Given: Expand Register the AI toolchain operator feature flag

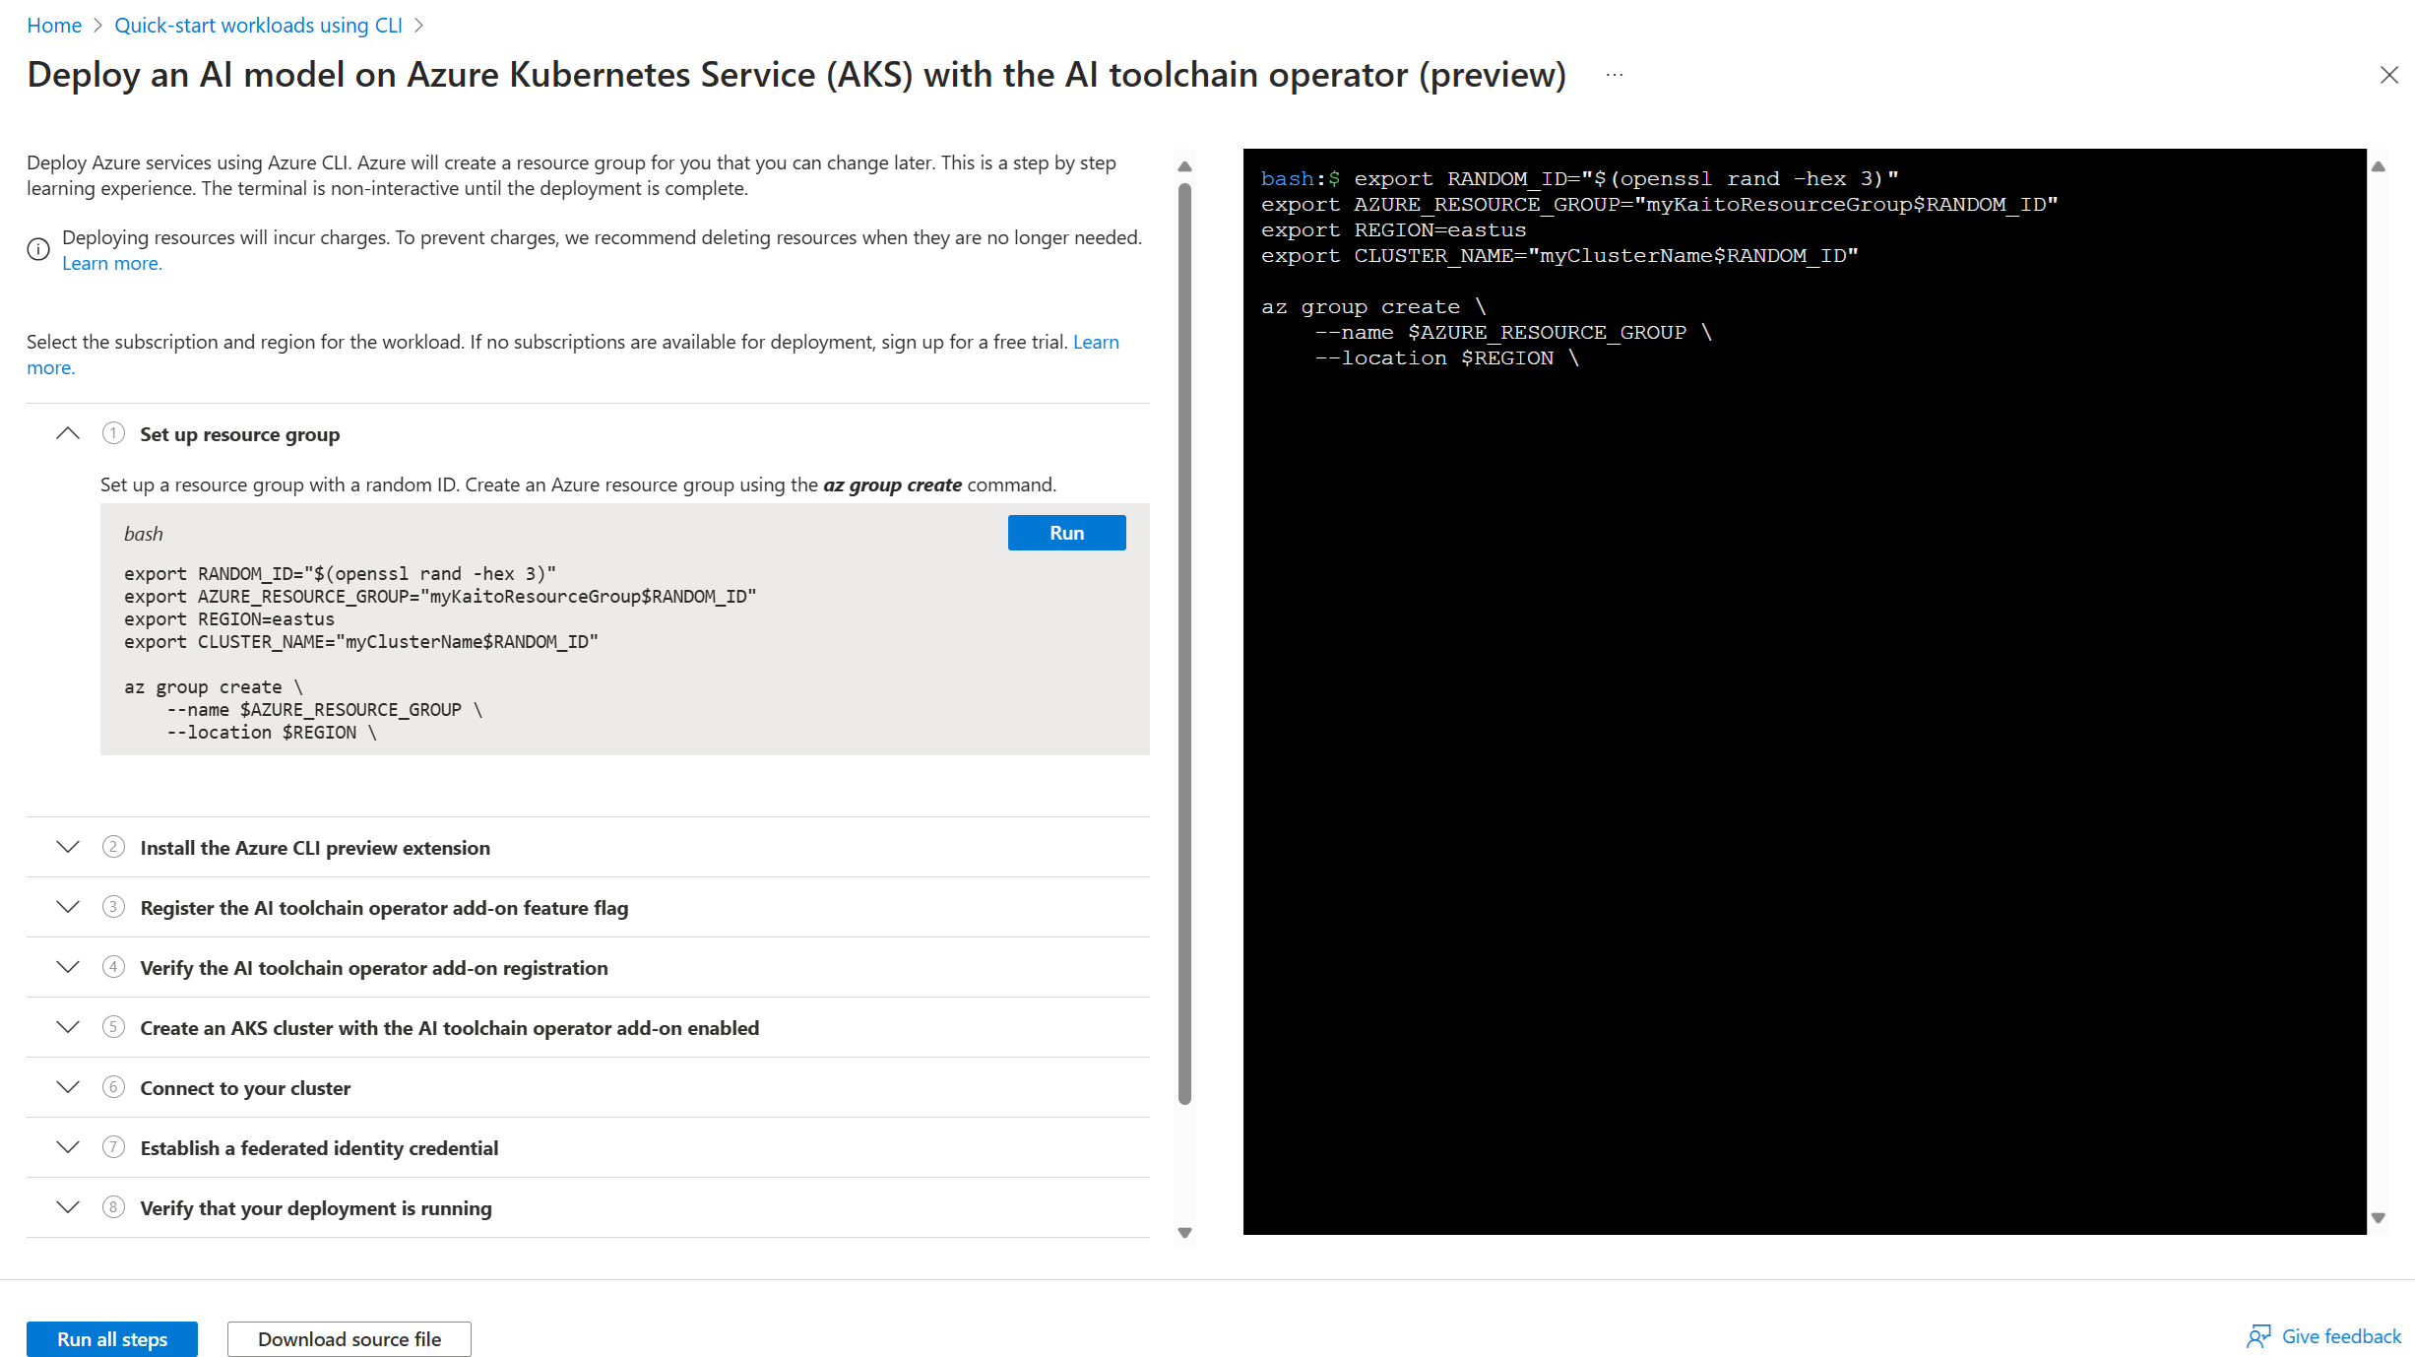Looking at the screenshot, I should click(68, 907).
